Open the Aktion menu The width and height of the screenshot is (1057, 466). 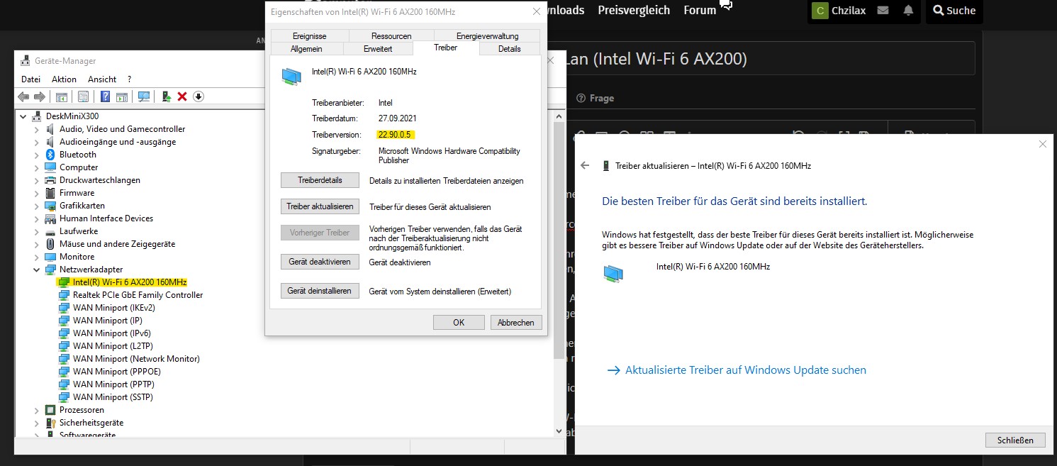pos(64,79)
